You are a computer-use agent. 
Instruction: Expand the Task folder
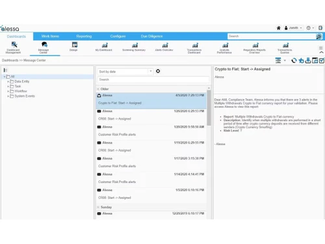click(8, 87)
